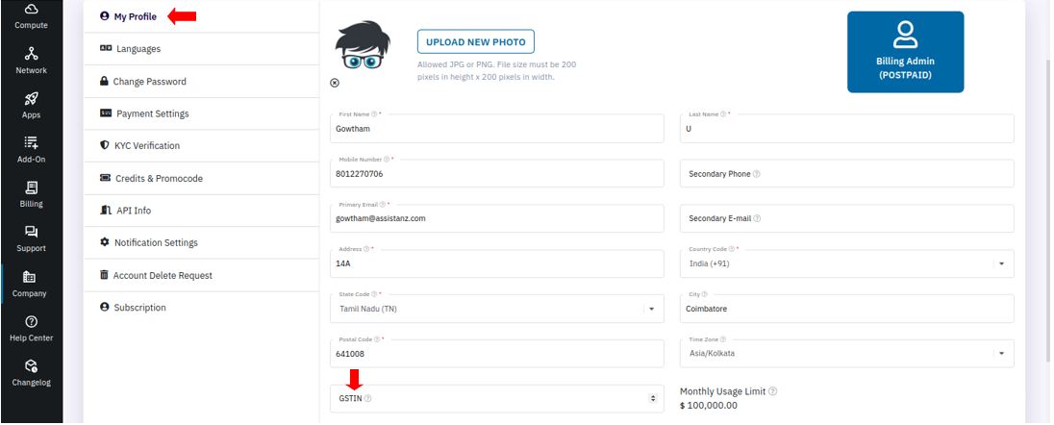Select the Add-On sidebar icon
Image resolution: width=1054 pixels, height=425 pixels.
[31, 142]
